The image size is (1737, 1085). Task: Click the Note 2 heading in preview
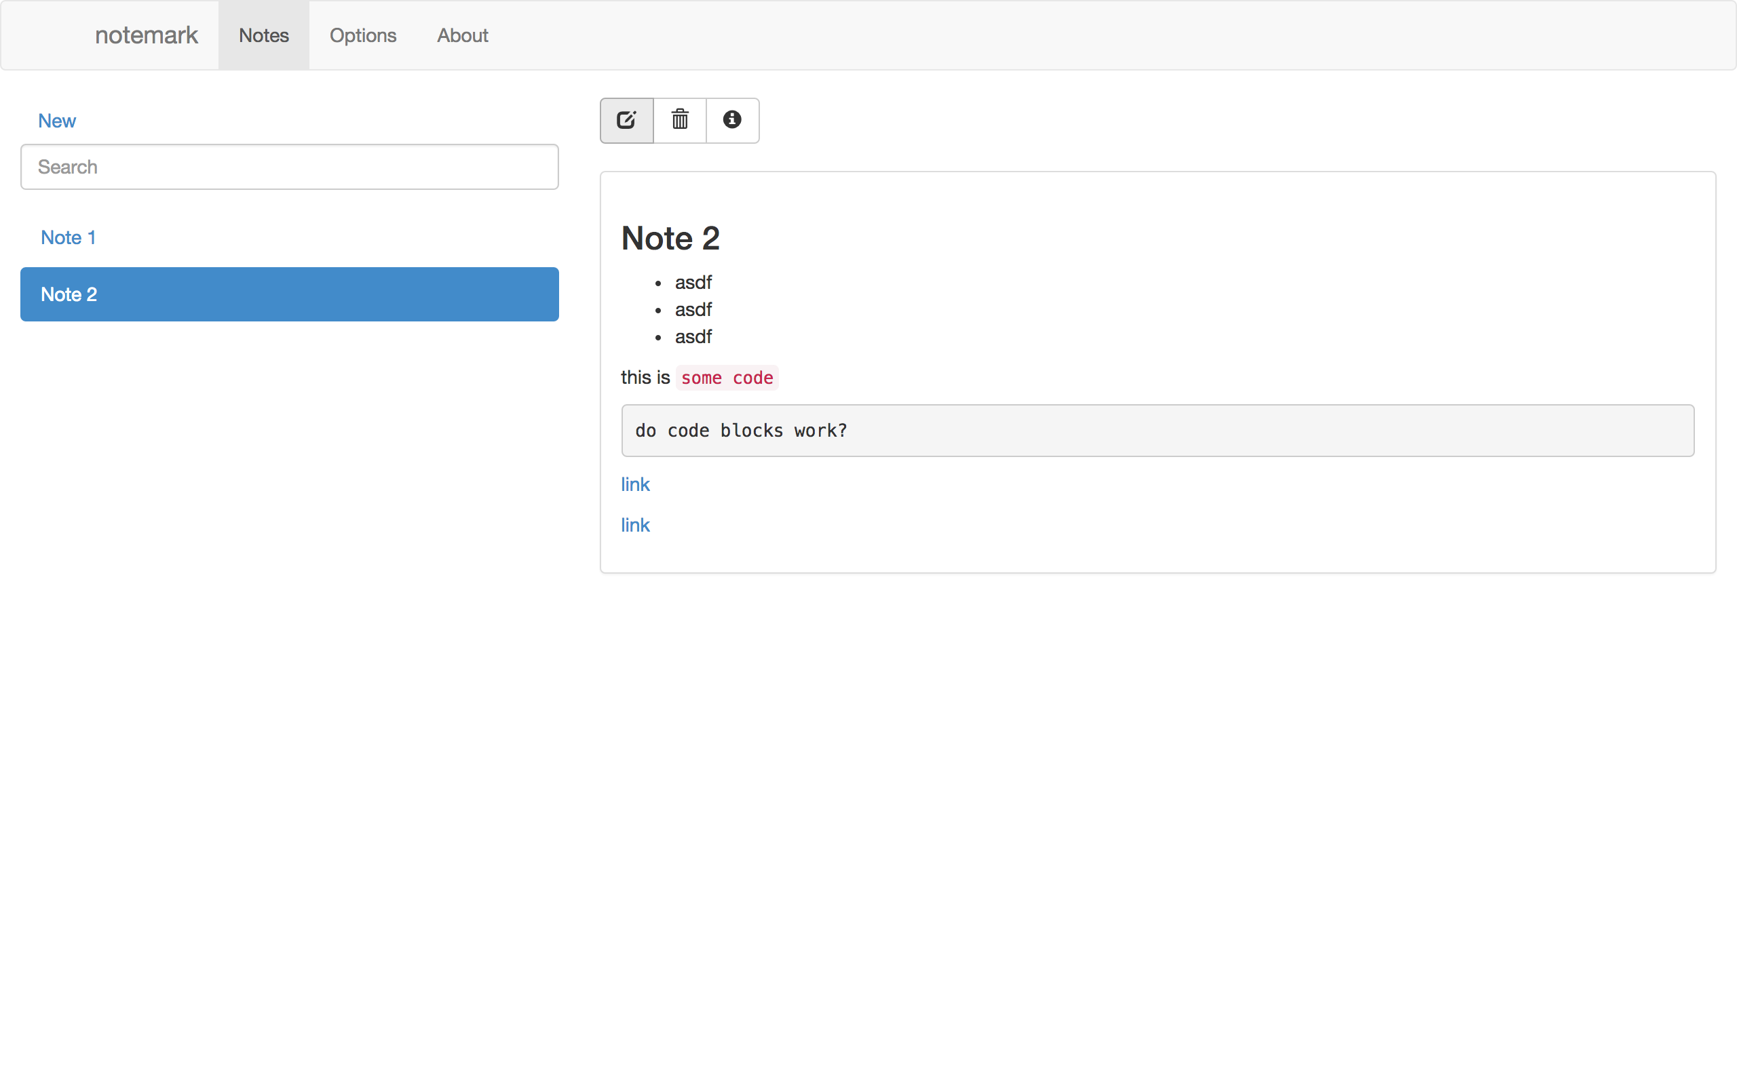[x=670, y=238]
